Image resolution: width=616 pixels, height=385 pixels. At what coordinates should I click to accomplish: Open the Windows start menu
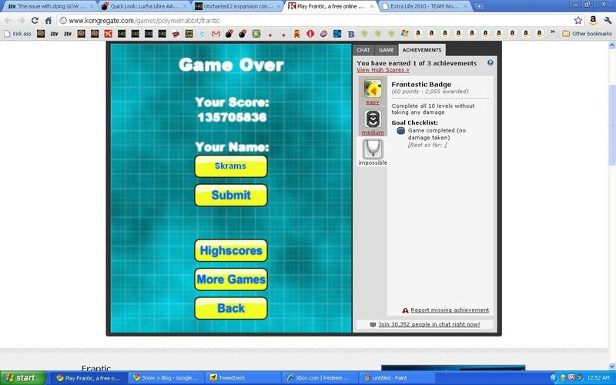(x=23, y=378)
